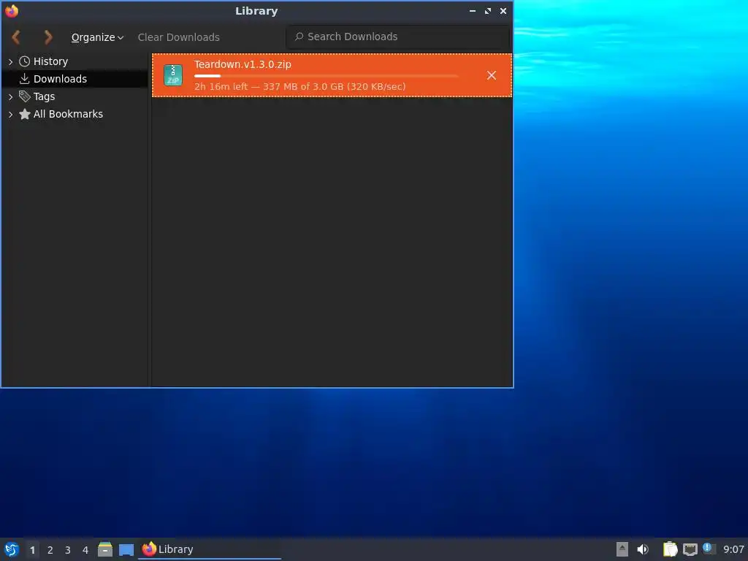Screen dimensions: 748x561
Task: Open the start menu launcher icon
Action: [x=12, y=549]
